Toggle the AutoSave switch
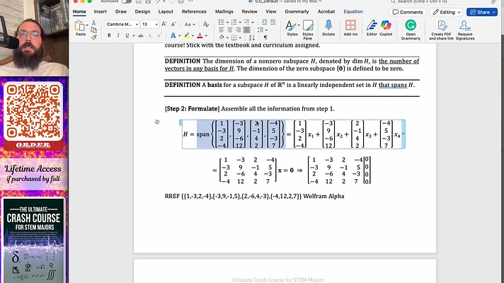This screenshot has height=283, width=504. click(127, 1)
